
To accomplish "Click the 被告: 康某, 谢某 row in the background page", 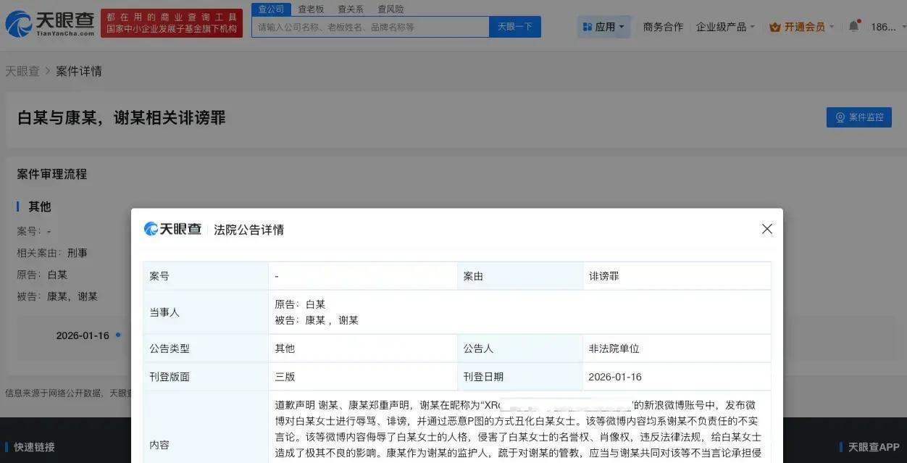I will point(57,296).
